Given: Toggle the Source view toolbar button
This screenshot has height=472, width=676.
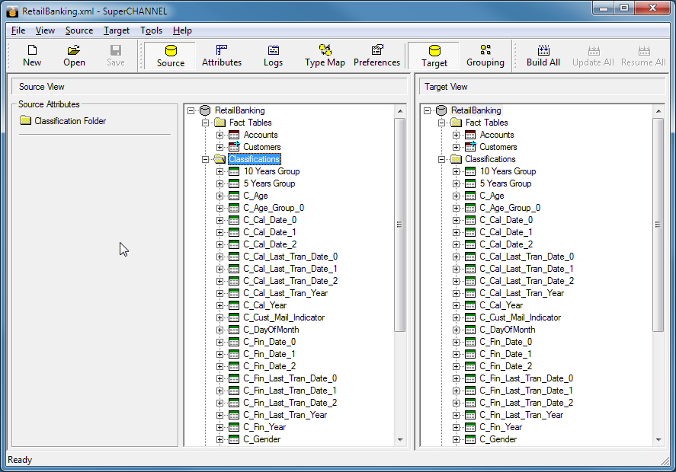Looking at the screenshot, I should coord(171,56).
